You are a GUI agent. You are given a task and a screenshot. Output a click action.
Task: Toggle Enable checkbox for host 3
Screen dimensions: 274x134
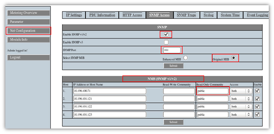point(257,107)
